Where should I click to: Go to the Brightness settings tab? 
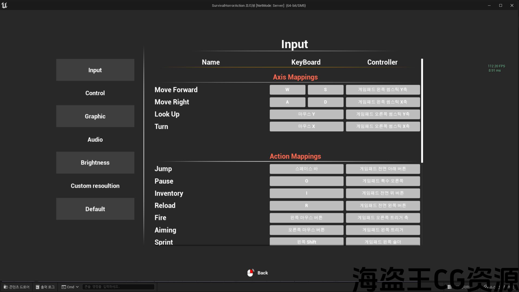[x=95, y=162]
